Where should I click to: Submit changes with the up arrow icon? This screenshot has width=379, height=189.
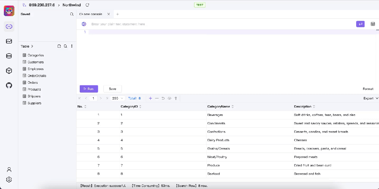pos(176,98)
